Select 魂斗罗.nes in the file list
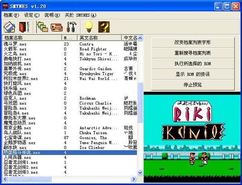 (x=15, y=44)
